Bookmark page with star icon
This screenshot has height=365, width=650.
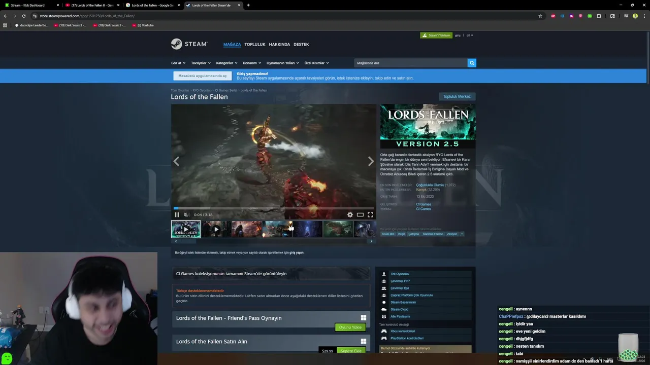[x=540, y=16]
